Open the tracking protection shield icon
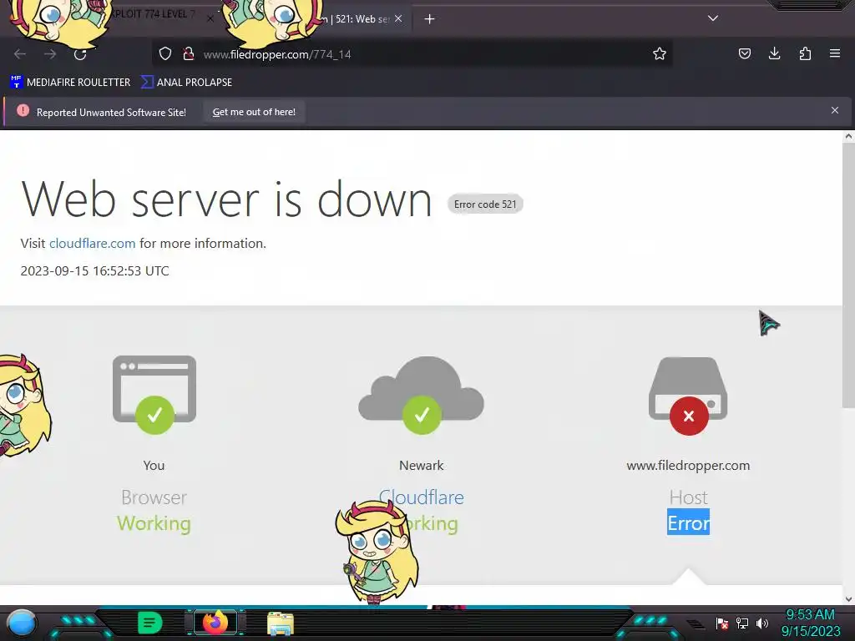The width and height of the screenshot is (855, 641). (x=165, y=53)
